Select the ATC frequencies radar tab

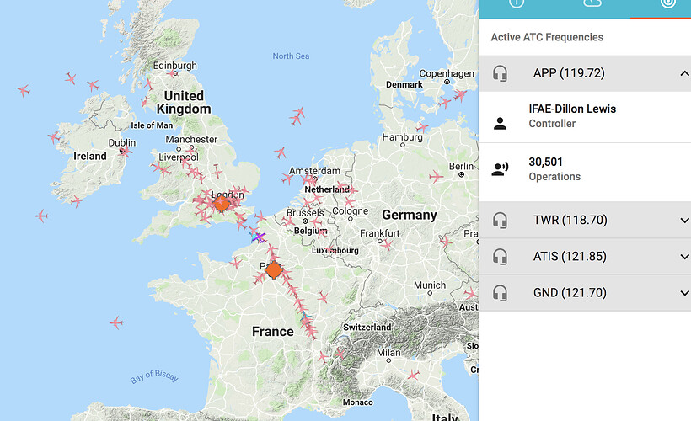[668, 3]
